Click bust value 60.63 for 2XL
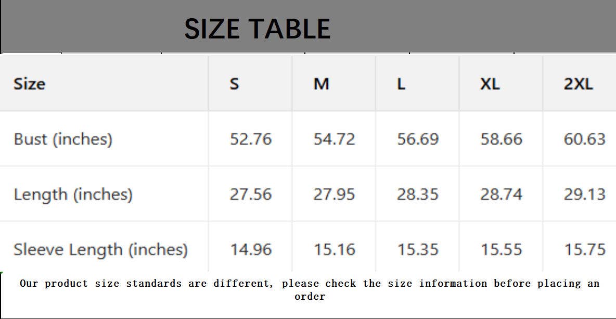The height and width of the screenshot is (319, 616). 585,139
